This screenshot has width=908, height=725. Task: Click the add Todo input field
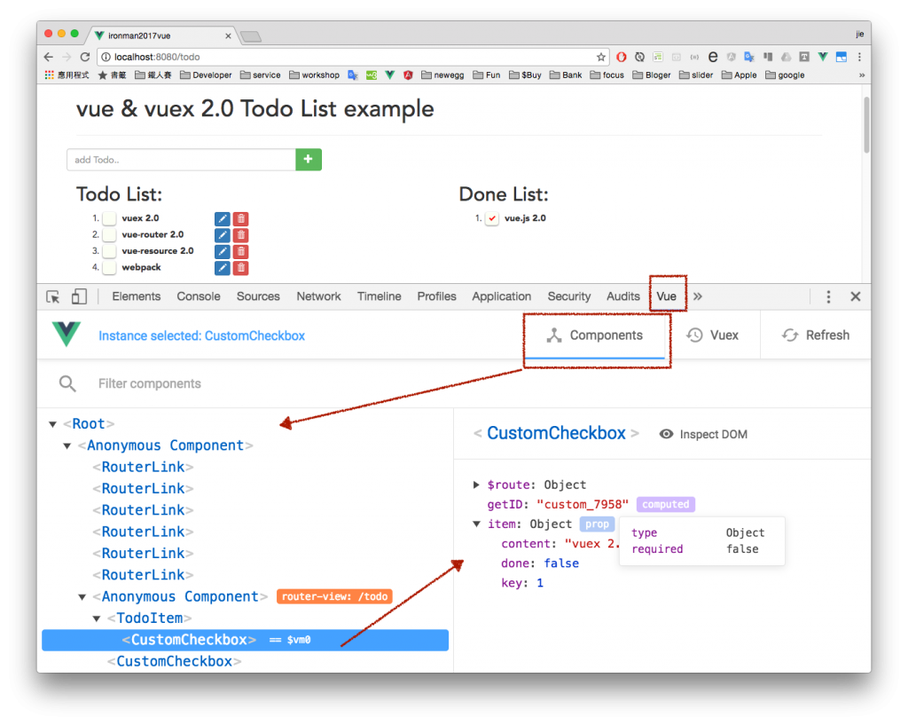click(x=181, y=160)
